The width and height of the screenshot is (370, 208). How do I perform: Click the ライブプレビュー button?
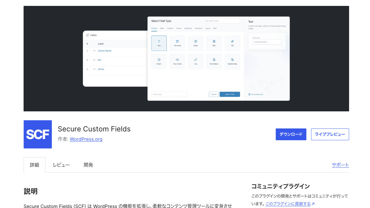[x=330, y=134]
